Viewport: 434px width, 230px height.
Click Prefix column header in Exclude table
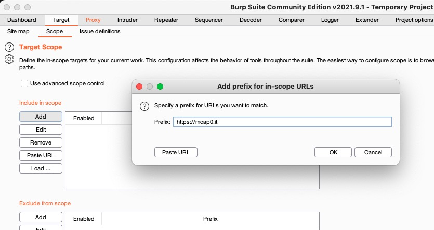point(211,219)
